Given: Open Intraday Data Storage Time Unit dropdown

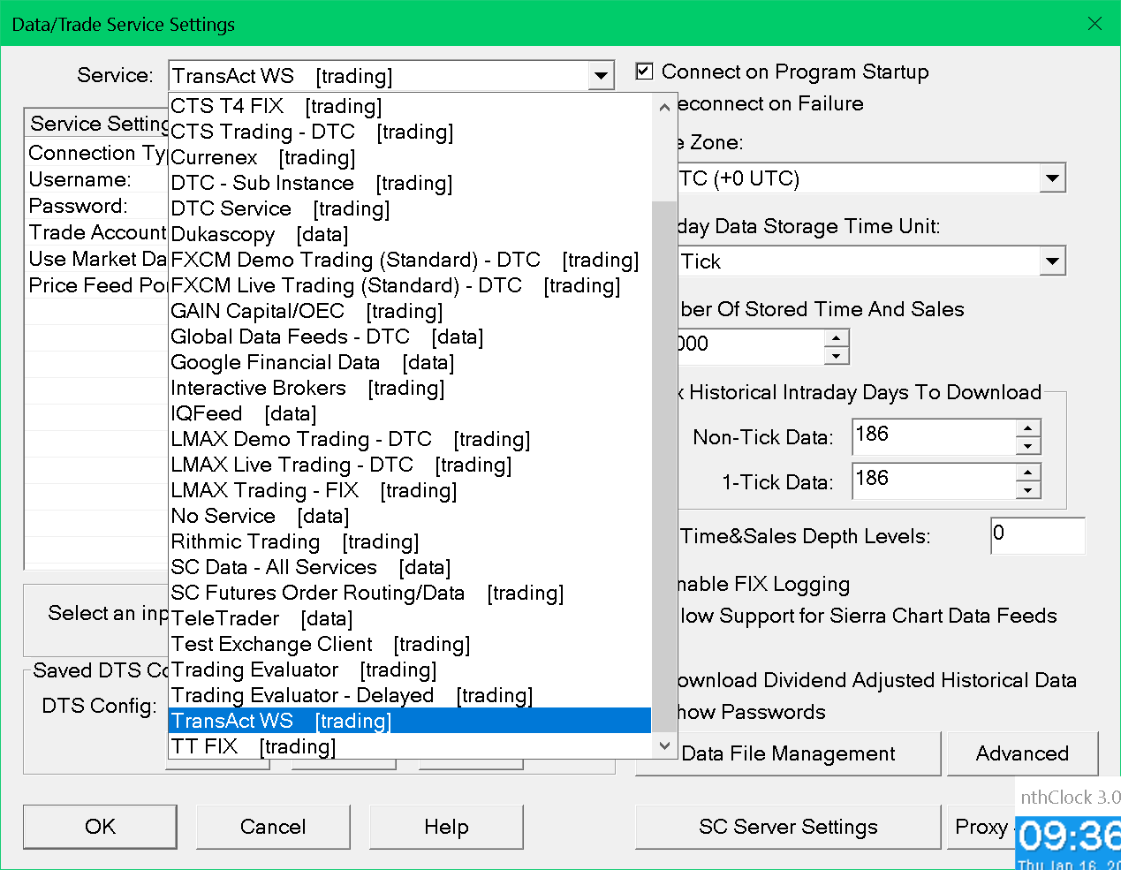Looking at the screenshot, I should [x=1051, y=261].
